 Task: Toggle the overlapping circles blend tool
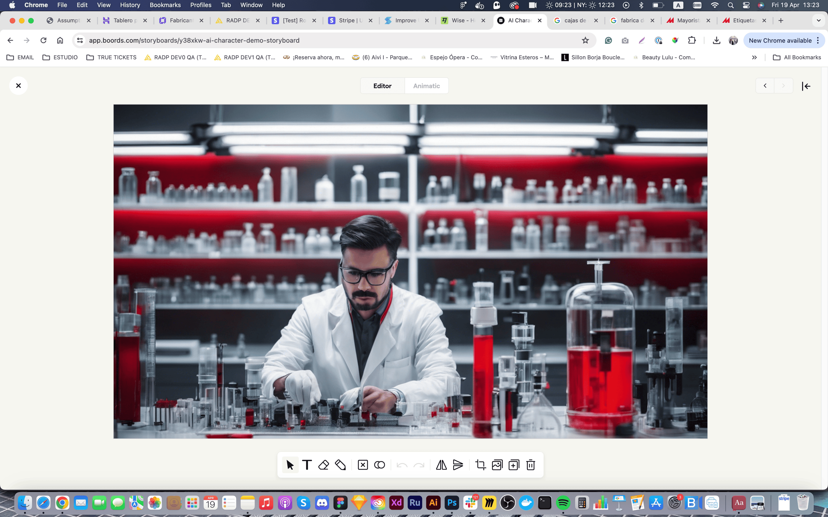380,465
